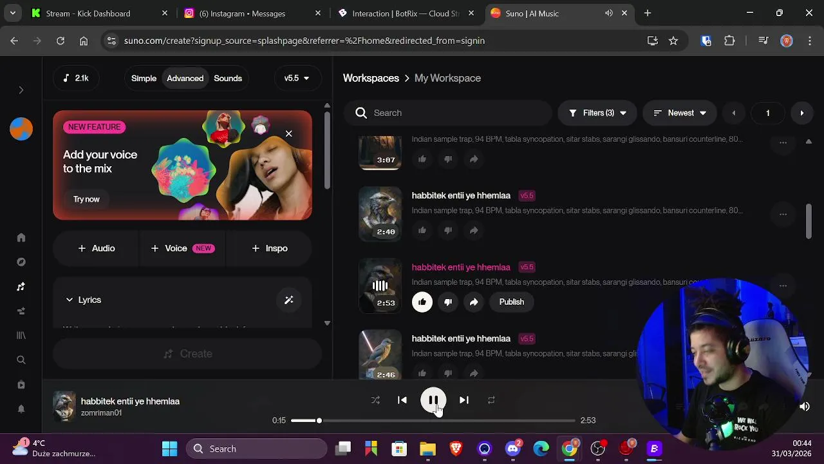
Task: Like the playing 2:53 song
Action: (422, 302)
